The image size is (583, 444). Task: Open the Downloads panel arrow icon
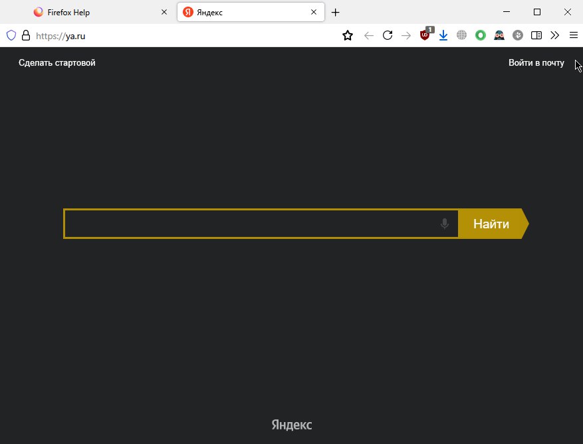tap(443, 35)
